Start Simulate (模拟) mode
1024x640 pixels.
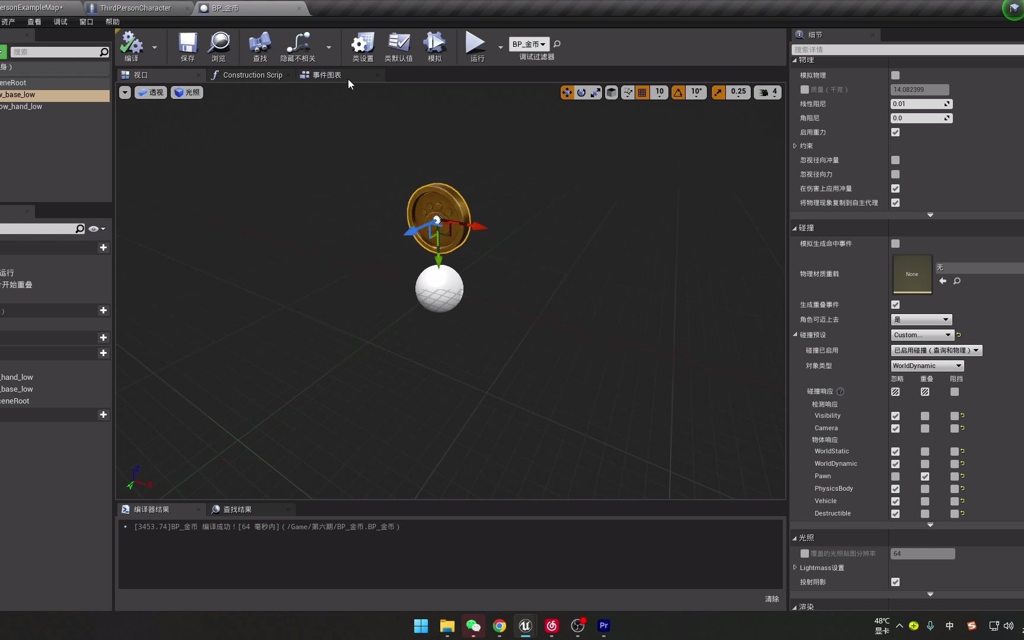point(434,47)
